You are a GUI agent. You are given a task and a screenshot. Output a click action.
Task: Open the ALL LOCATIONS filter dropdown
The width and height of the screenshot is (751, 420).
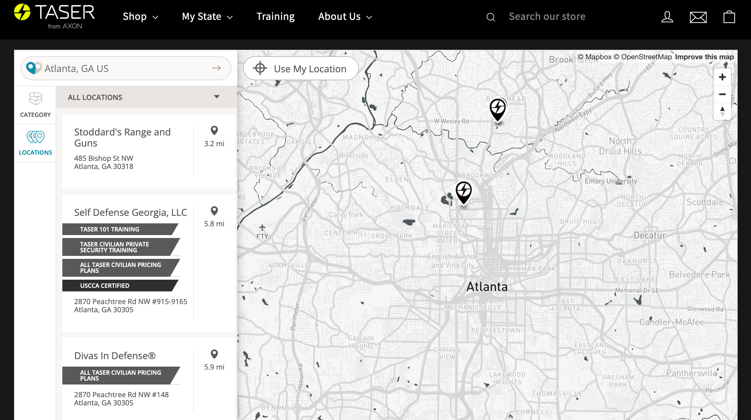click(x=146, y=97)
